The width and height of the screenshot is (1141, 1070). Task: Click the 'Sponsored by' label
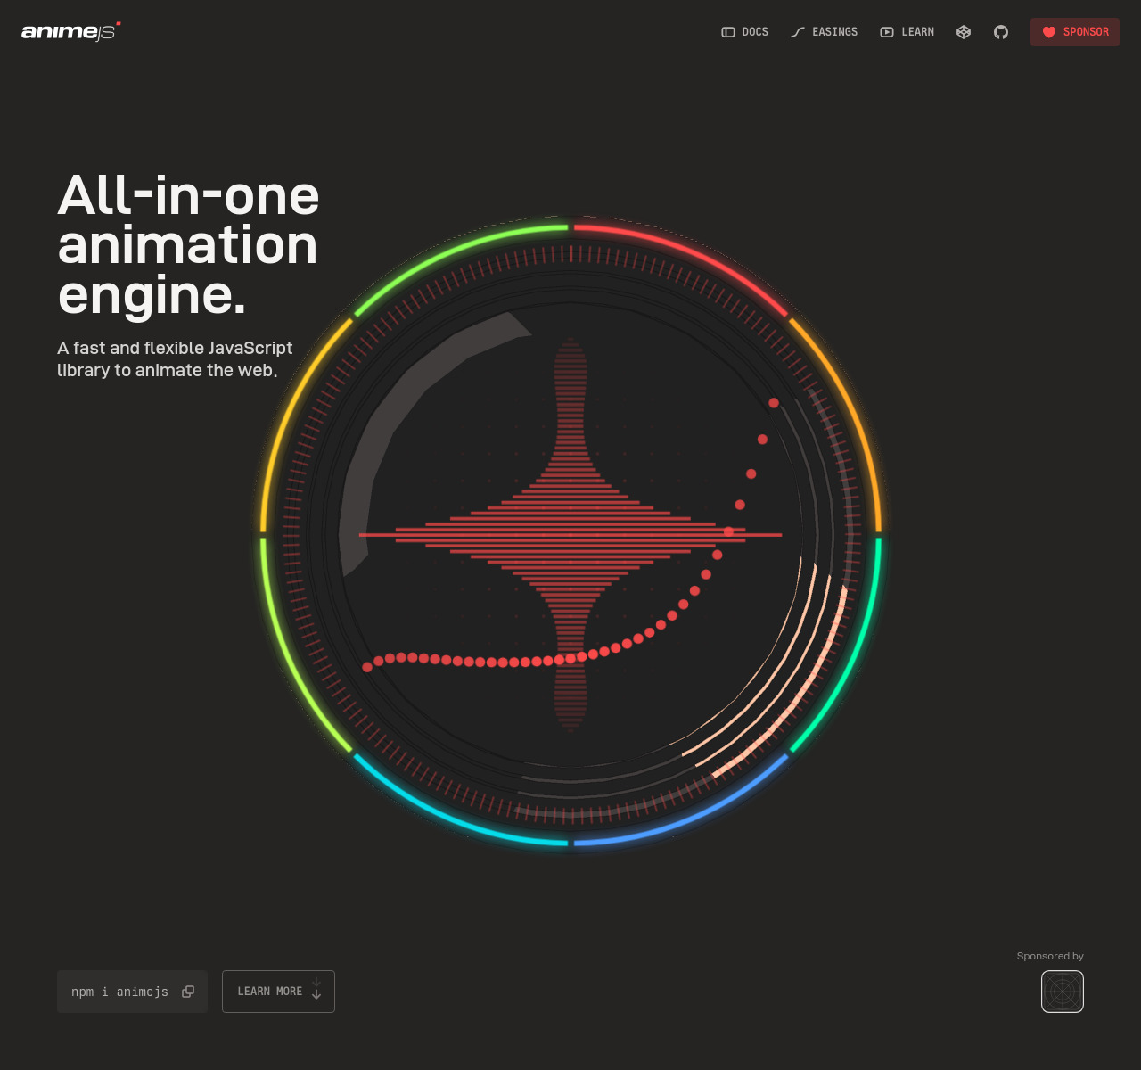1050,956
